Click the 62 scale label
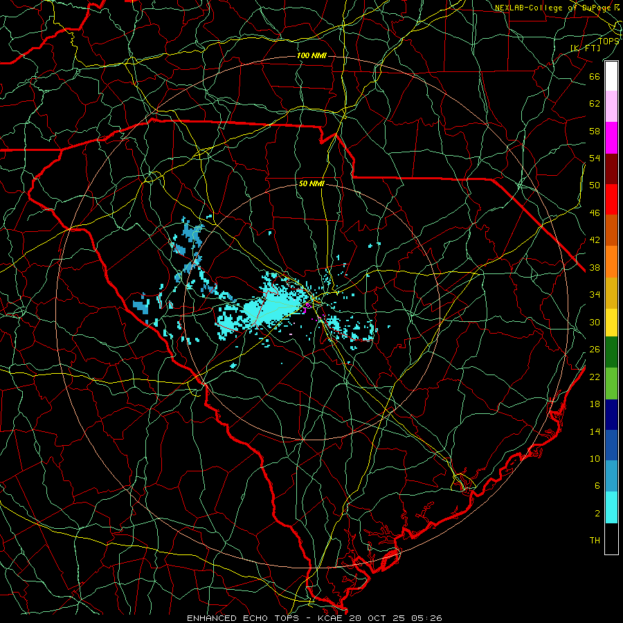This screenshot has width=623, height=623. (x=595, y=104)
